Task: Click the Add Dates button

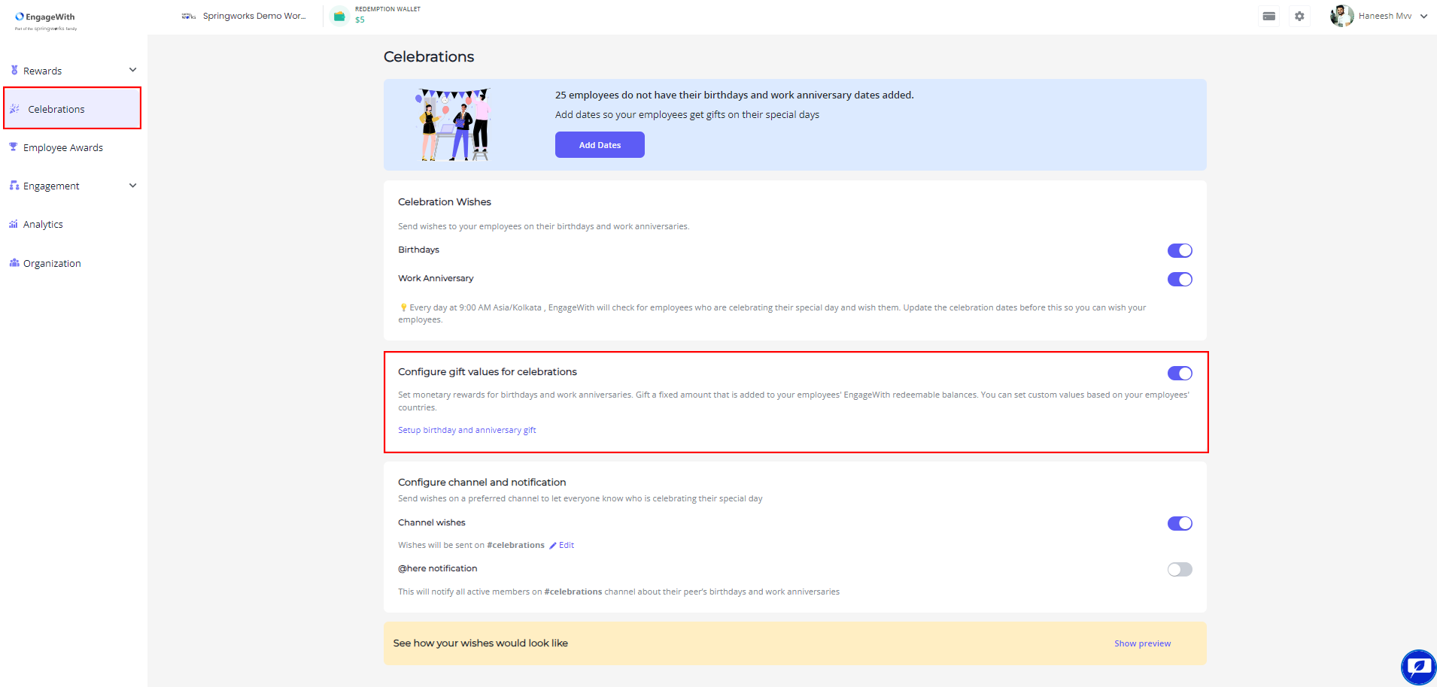Action: [x=600, y=145]
